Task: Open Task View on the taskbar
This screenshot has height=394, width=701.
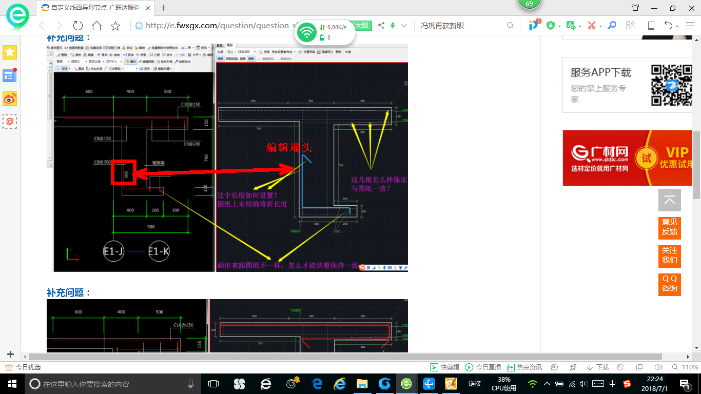Action: click(x=213, y=384)
